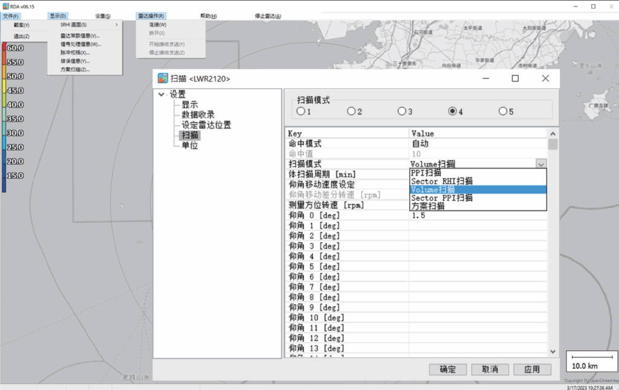This screenshot has height=390, width=619.
Task: Click the 仰角 10 [deg] row label
Action: pyautogui.click(x=316, y=318)
